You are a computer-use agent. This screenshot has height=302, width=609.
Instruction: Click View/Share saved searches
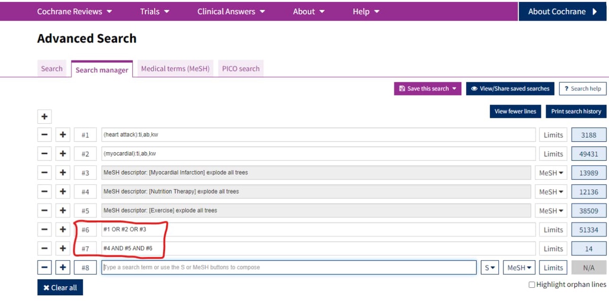(510, 88)
